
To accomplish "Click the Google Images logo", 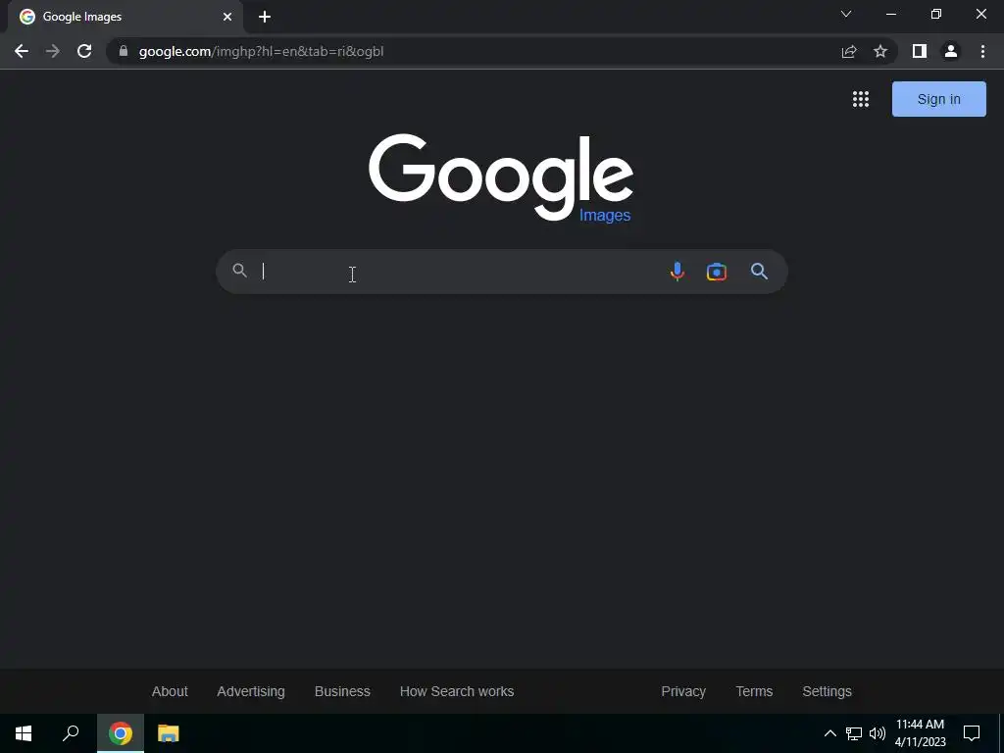I will (x=501, y=177).
